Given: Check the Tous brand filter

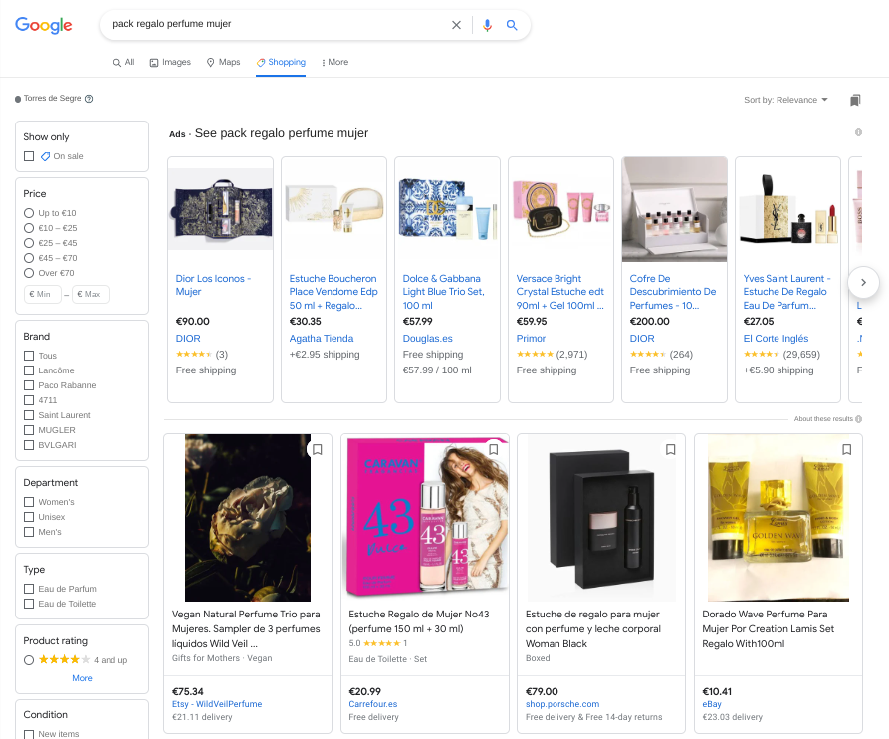Looking at the screenshot, I should coord(29,356).
